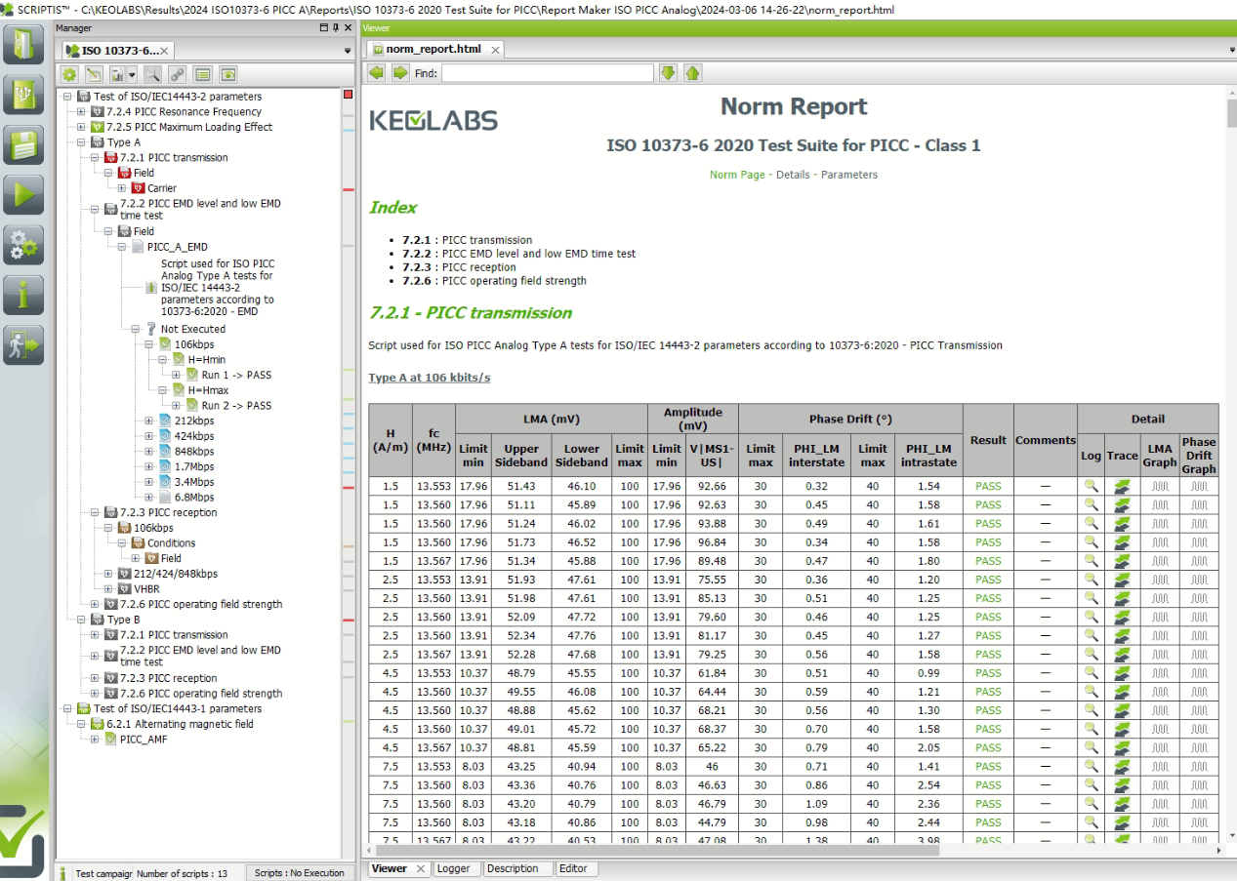
Task: Click the Parameters link in report header
Action: [x=848, y=175]
